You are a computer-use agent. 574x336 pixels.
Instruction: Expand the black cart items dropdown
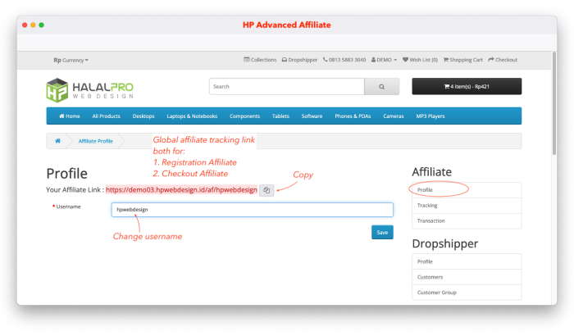click(x=466, y=86)
